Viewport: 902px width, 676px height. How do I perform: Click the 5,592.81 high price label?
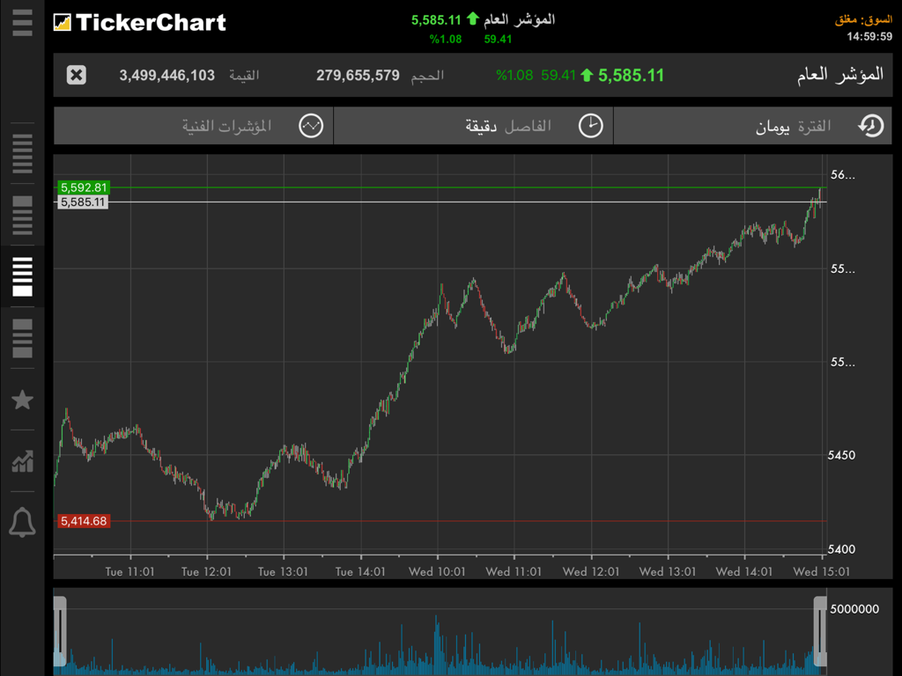pos(82,187)
